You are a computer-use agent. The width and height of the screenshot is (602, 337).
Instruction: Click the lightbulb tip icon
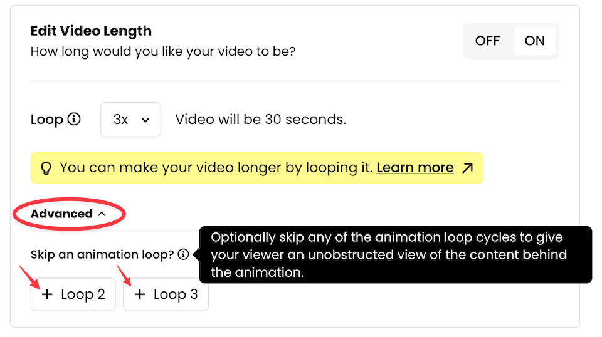pyautogui.click(x=46, y=168)
